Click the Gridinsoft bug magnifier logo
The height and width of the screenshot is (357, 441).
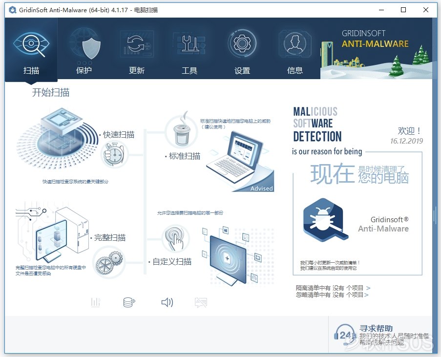point(325,220)
